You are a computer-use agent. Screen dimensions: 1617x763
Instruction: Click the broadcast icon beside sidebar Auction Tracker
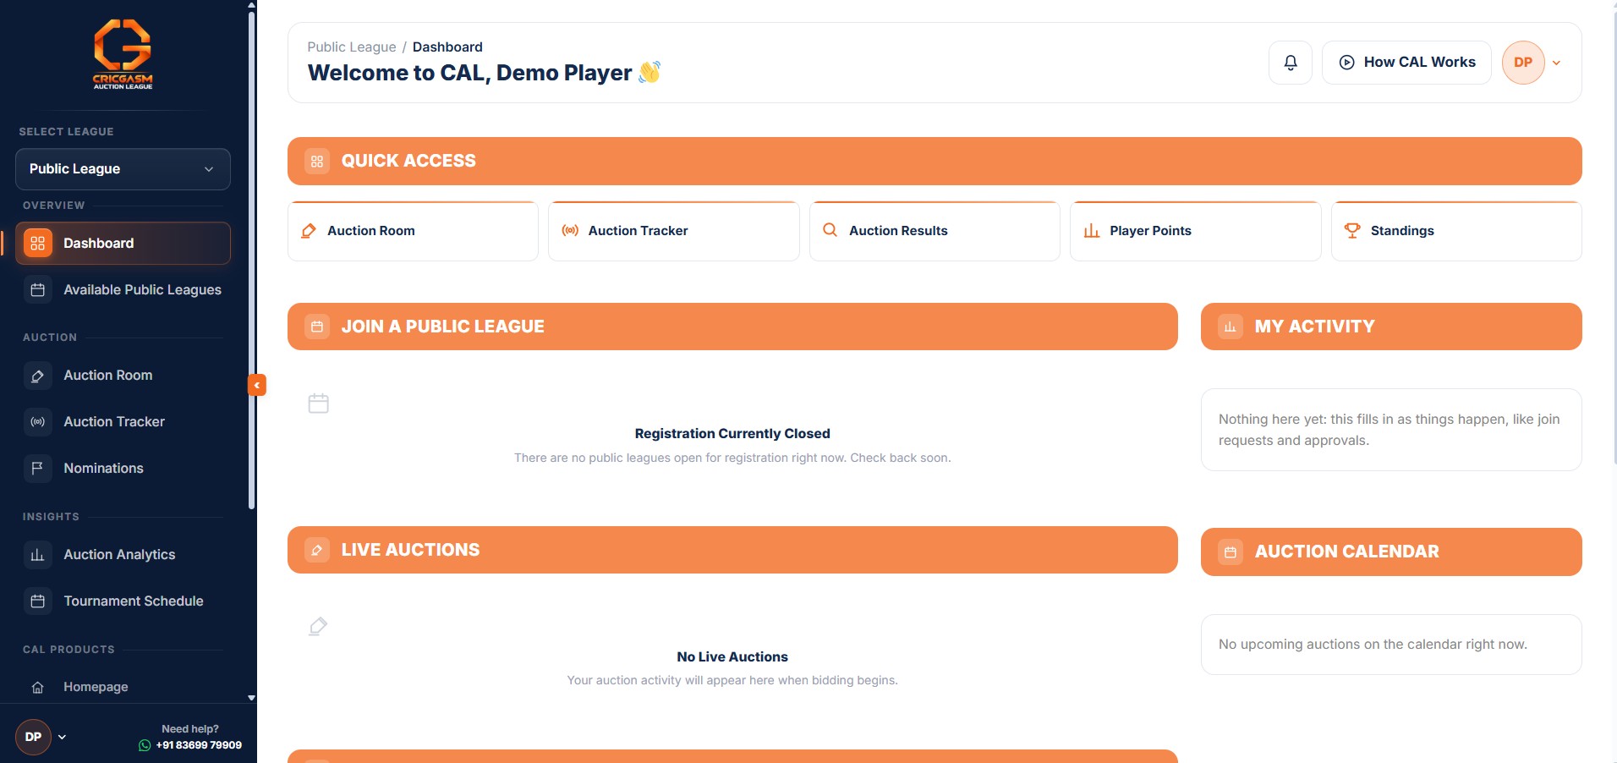click(x=38, y=422)
